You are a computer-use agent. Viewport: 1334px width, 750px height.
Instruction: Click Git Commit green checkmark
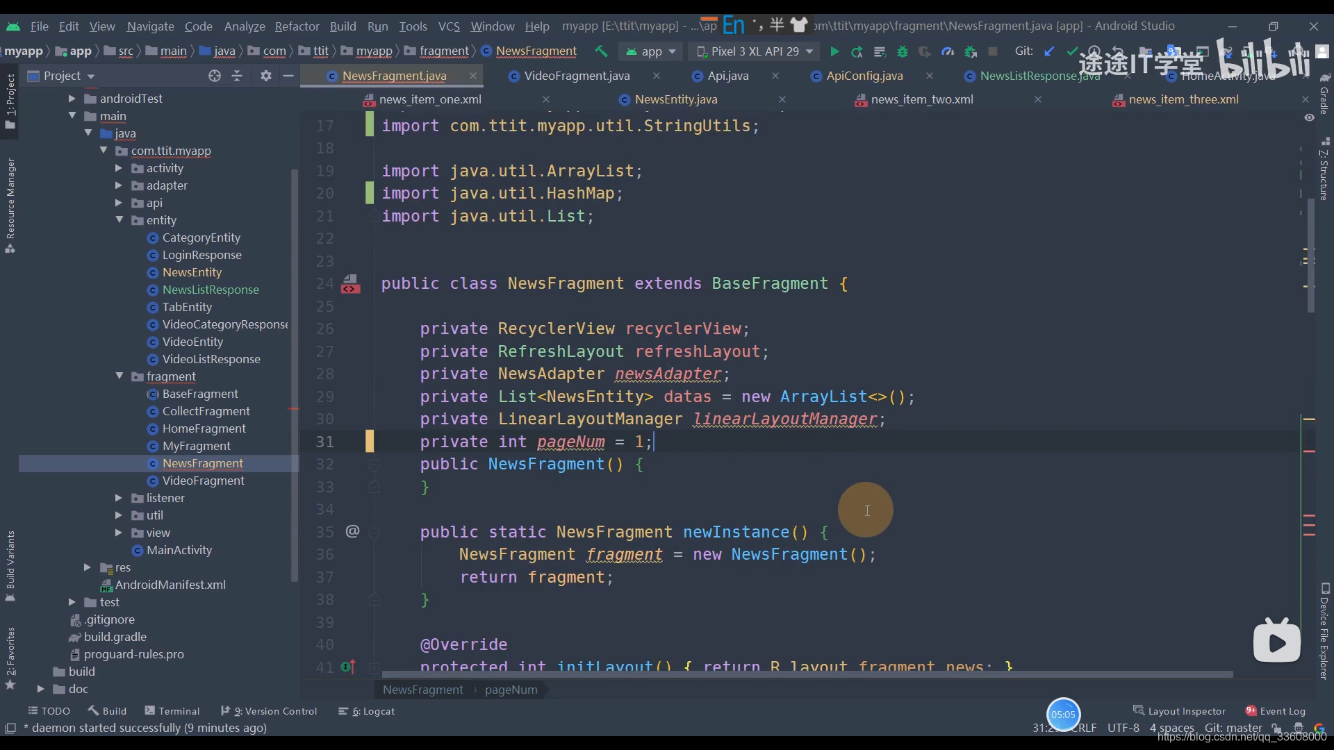1072,51
